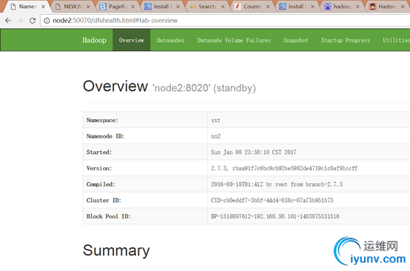Close the Namenode browser tab
The width and height of the screenshot is (410, 271).
(43, 7)
